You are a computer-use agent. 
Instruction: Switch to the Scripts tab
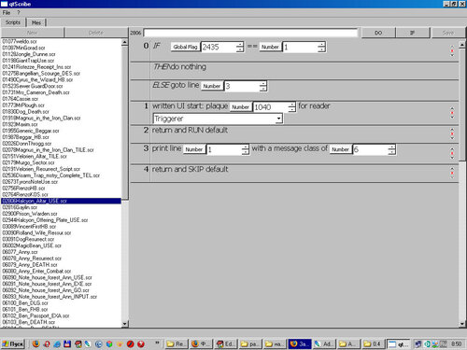(x=13, y=22)
